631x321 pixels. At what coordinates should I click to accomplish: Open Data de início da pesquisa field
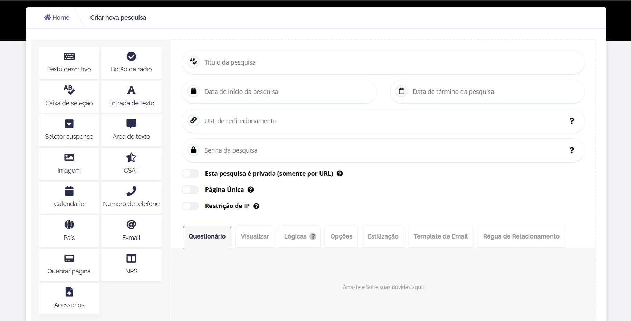[279, 91]
